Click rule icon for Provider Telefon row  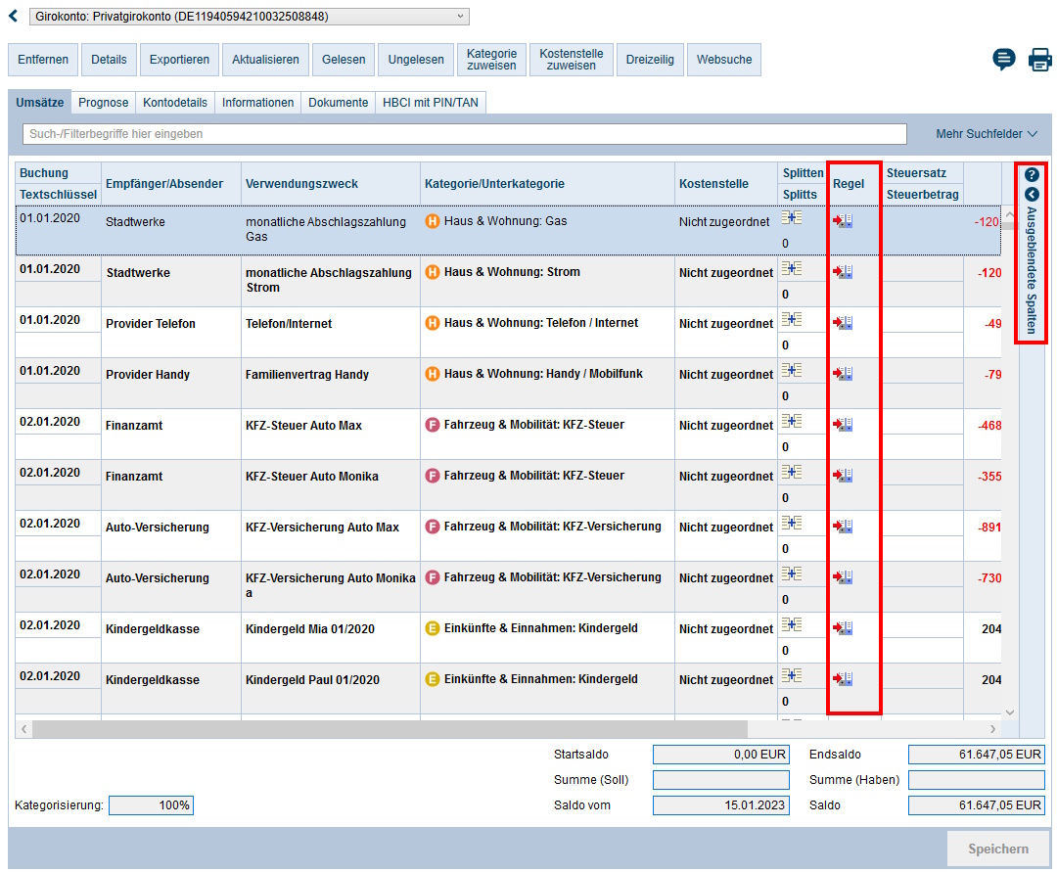point(843,322)
